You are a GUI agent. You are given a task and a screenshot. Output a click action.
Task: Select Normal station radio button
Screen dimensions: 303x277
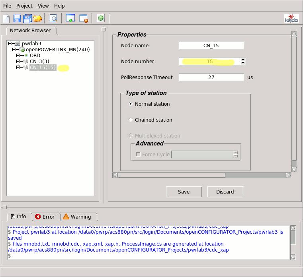pos(131,104)
